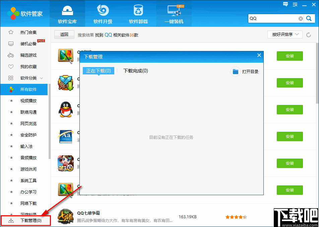Click the 软件管家 logo icon
The height and width of the screenshot is (227, 319).
point(13,13)
